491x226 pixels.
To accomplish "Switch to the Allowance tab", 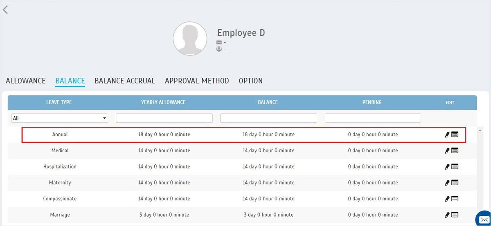I will 26,81.
